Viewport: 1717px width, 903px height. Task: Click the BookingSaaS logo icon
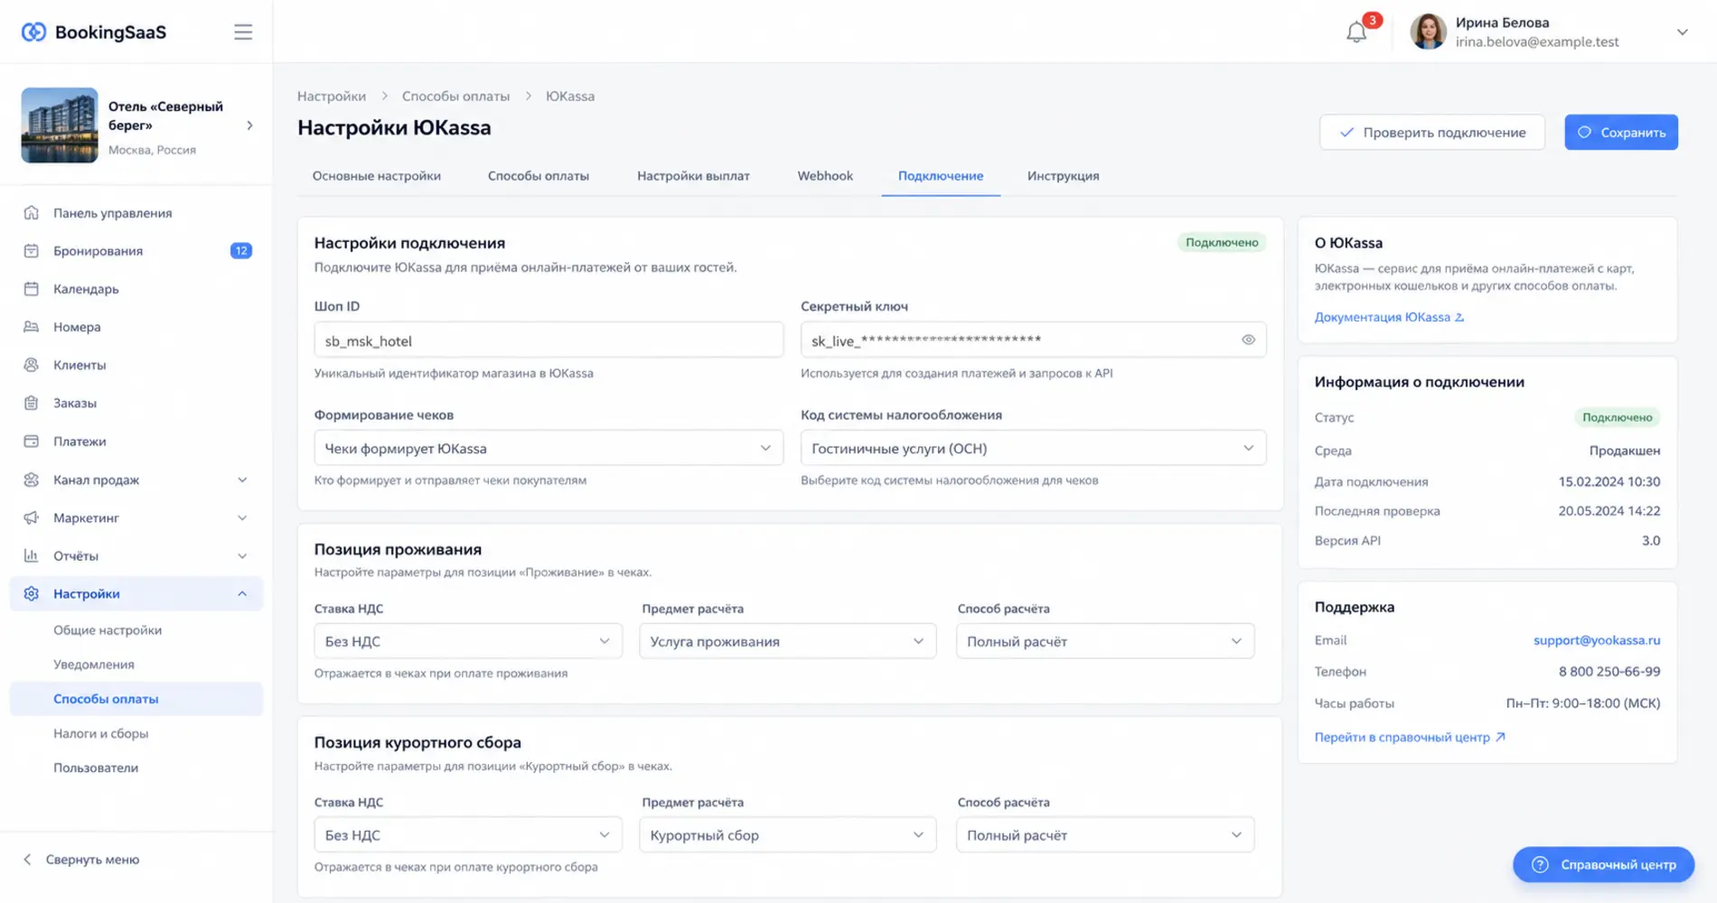(x=33, y=32)
